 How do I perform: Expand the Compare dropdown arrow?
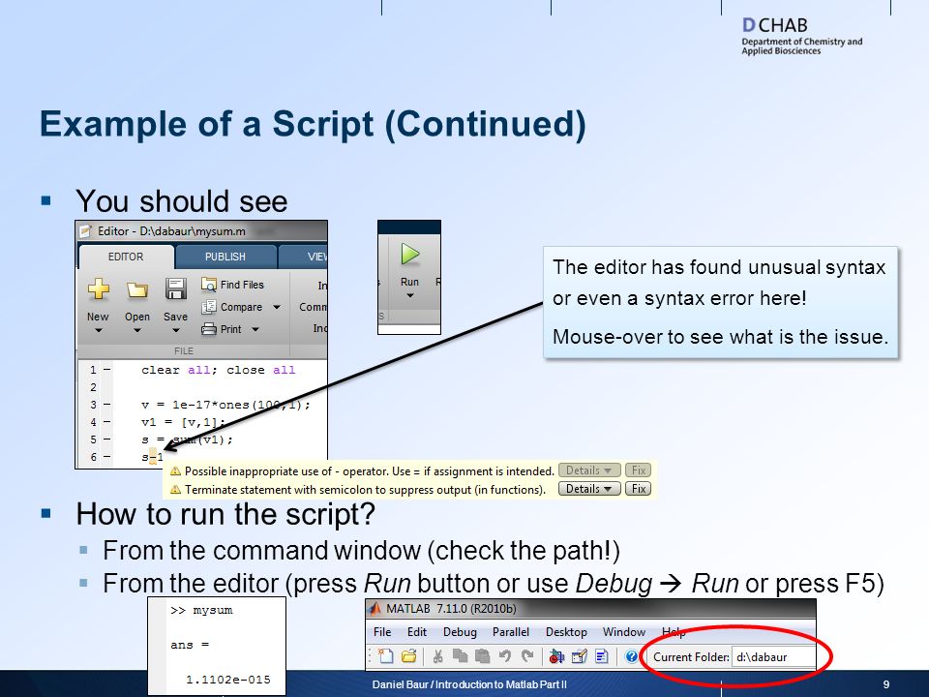point(277,307)
